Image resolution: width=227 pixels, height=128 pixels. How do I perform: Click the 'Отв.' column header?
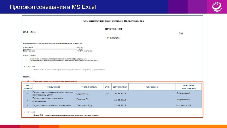(107, 87)
